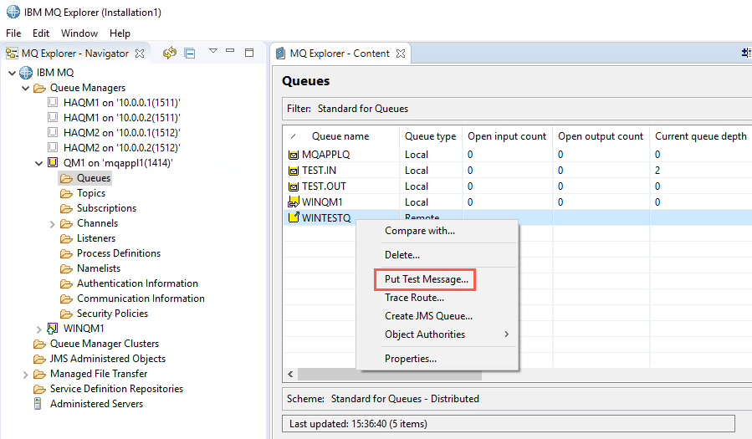This screenshot has width=752, height=439.
Task: Select HAQM2 on '10.0.0.1(1512)'
Action: point(122,133)
